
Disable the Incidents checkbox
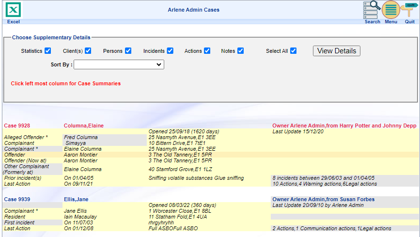coord(170,51)
